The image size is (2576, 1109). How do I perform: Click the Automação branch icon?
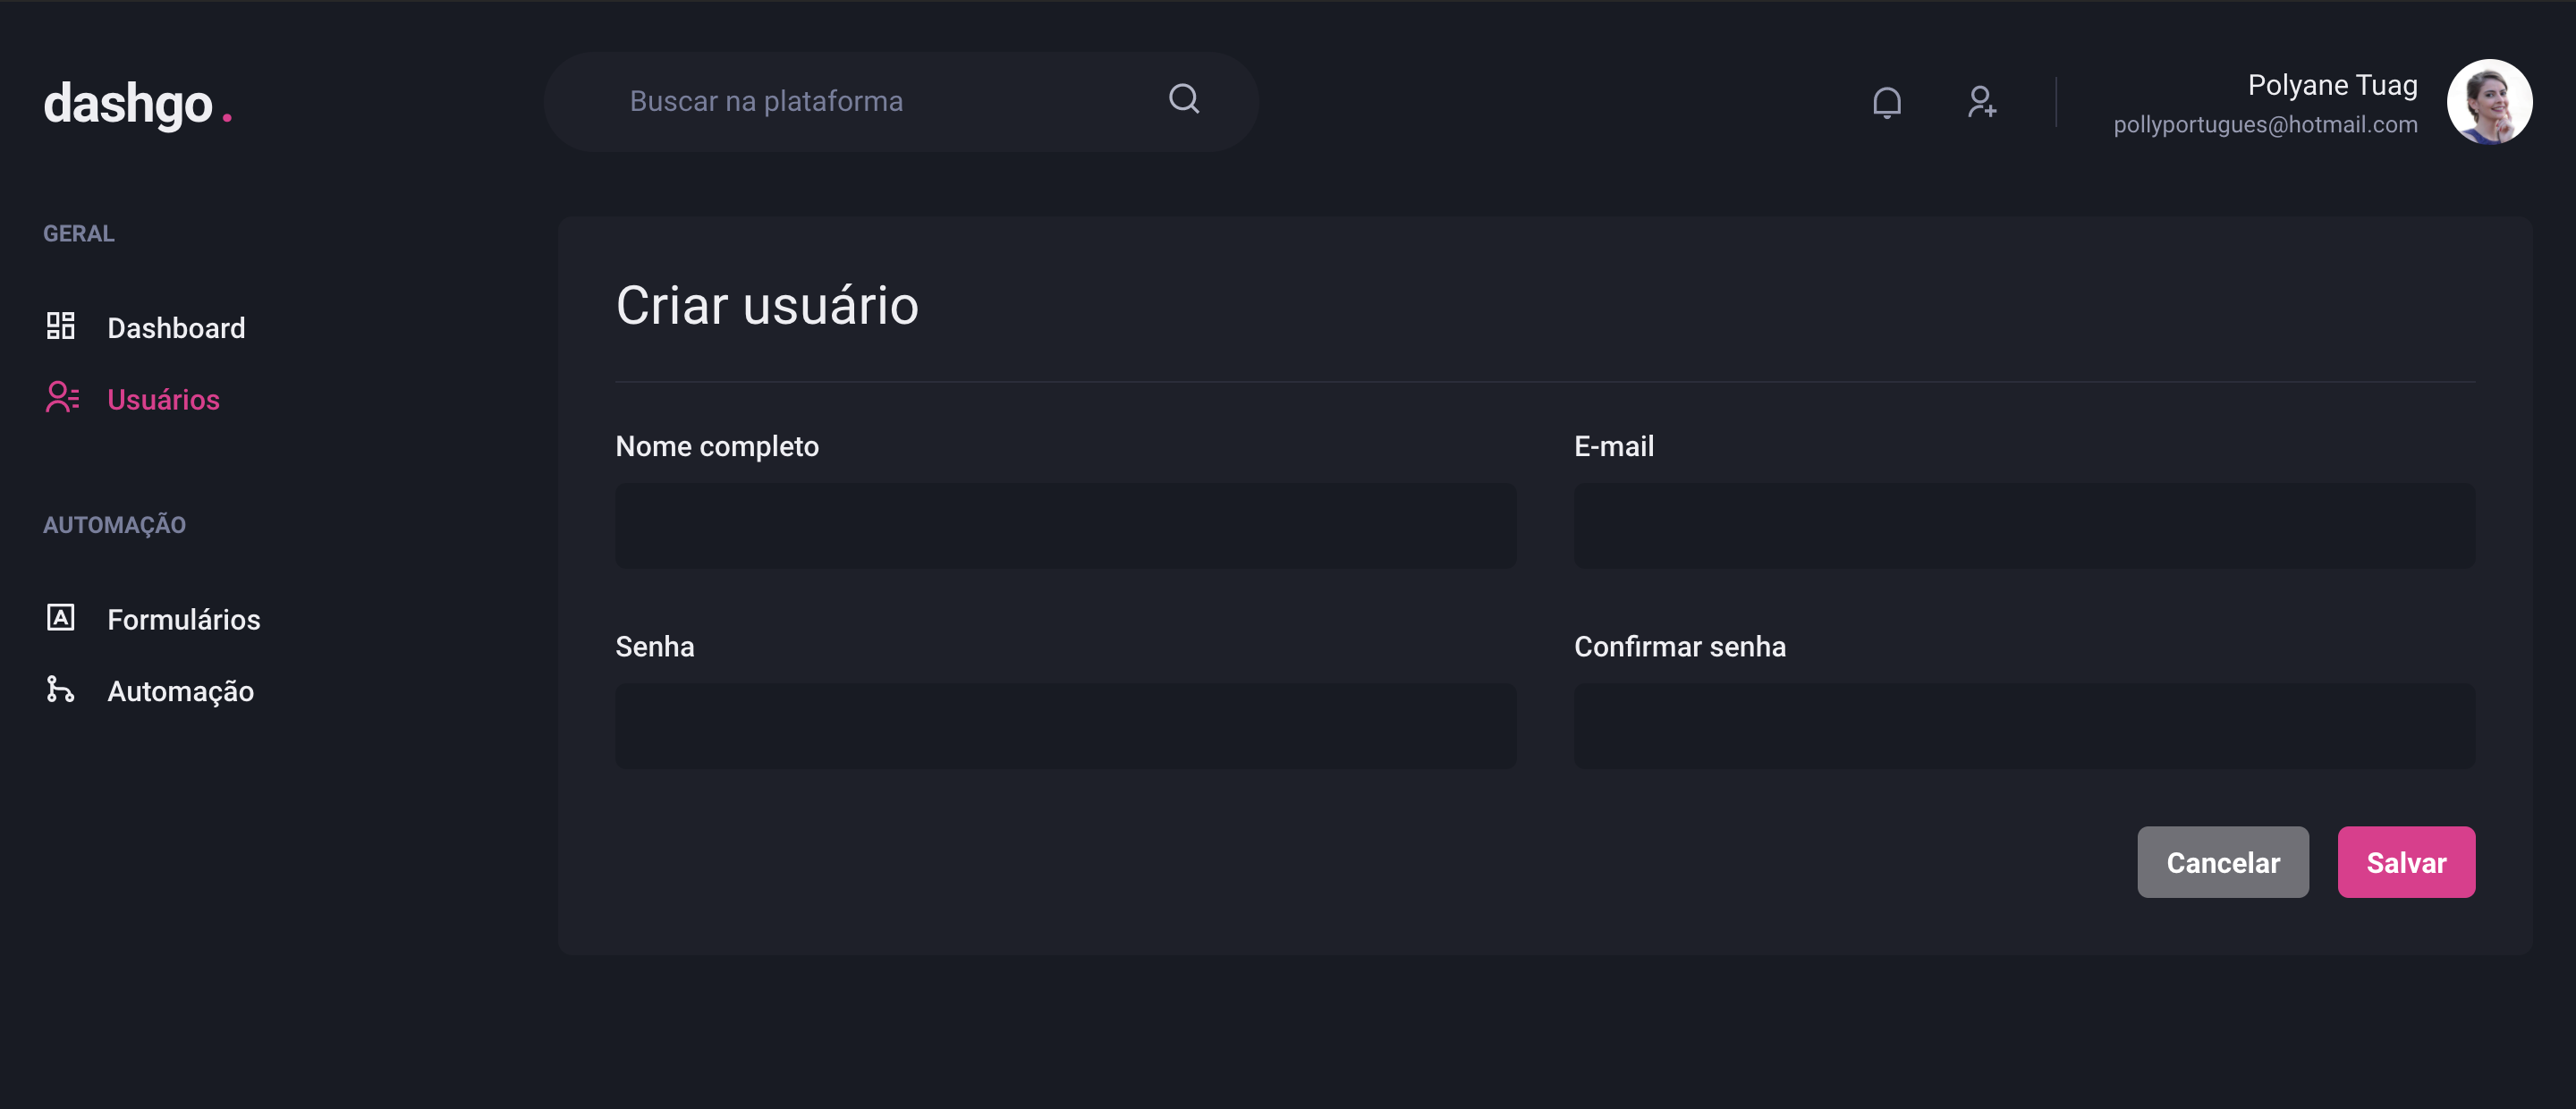pyautogui.click(x=61, y=689)
